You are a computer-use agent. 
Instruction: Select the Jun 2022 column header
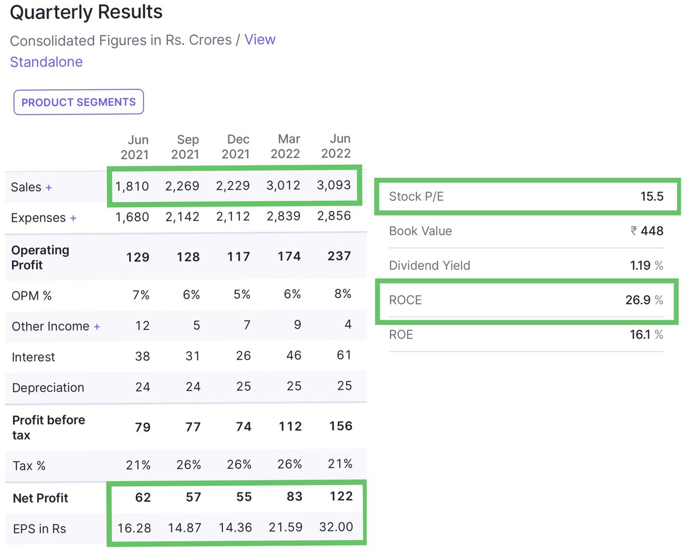[x=336, y=146]
